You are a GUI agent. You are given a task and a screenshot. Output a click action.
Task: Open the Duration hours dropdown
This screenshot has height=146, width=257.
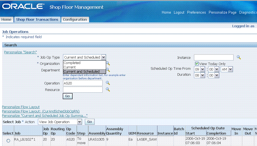[203, 75]
